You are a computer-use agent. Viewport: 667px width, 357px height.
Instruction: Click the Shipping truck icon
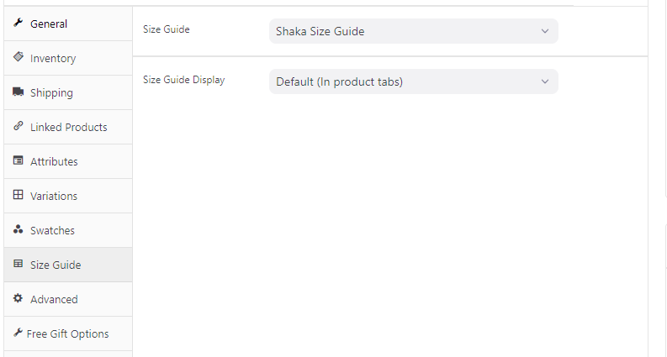(18, 92)
